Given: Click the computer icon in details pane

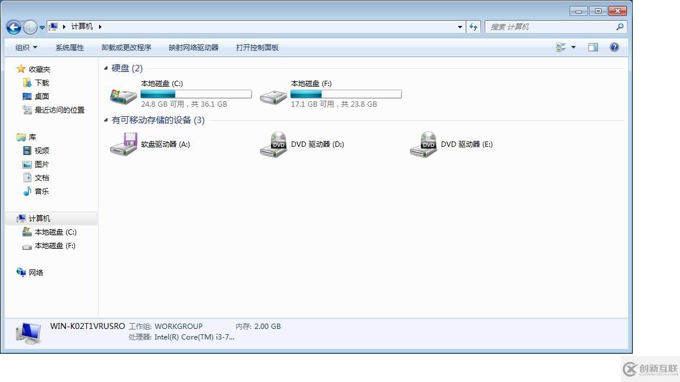Looking at the screenshot, I should [x=28, y=333].
